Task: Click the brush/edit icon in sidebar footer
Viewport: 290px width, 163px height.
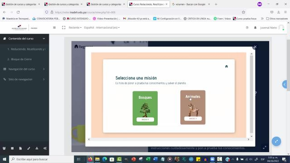Action: coord(29,148)
